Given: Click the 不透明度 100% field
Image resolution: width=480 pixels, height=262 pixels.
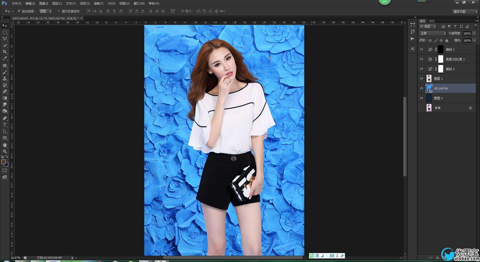Looking at the screenshot, I should [467, 33].
